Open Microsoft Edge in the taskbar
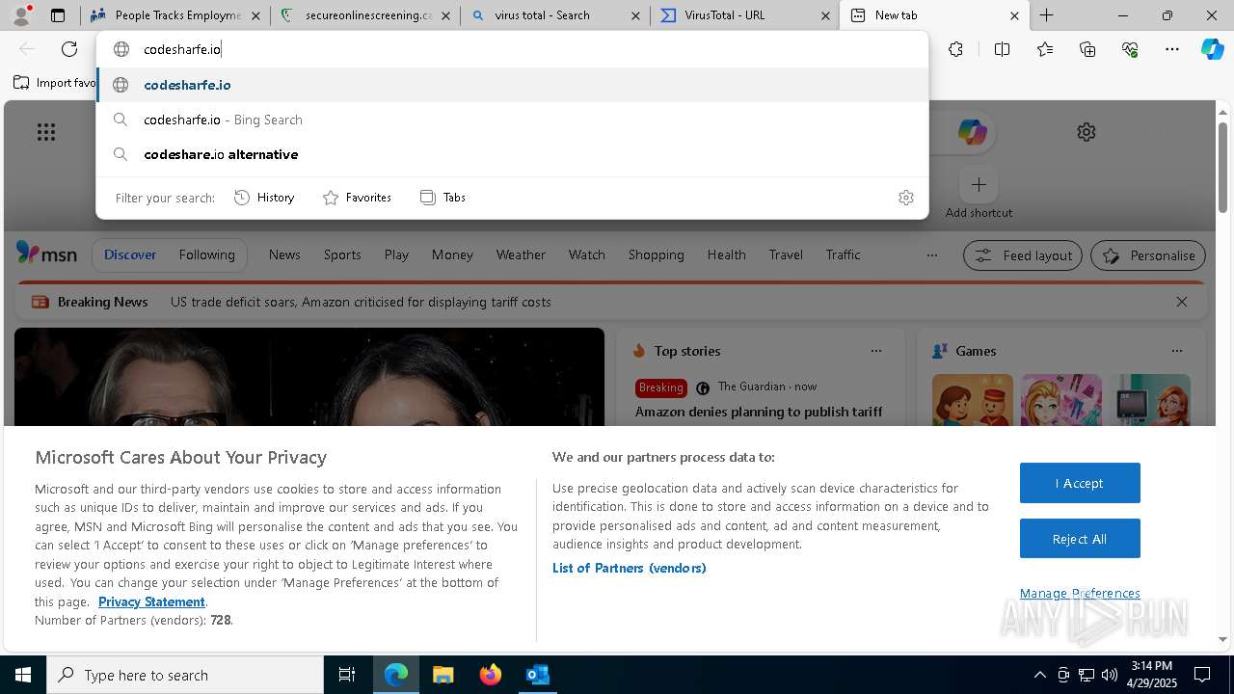This screenshot has height=694, width=1234. (x=396, y=675)
